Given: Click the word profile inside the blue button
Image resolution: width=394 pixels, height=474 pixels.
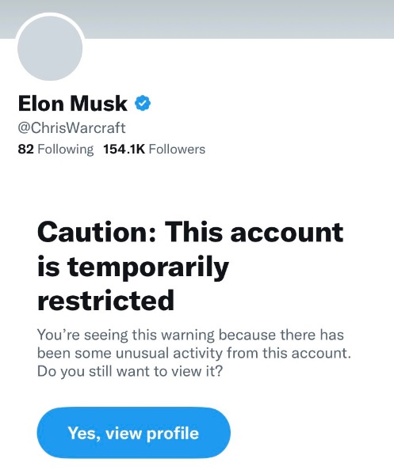Looking at the screenshot, I should click(x=173, y=434).
